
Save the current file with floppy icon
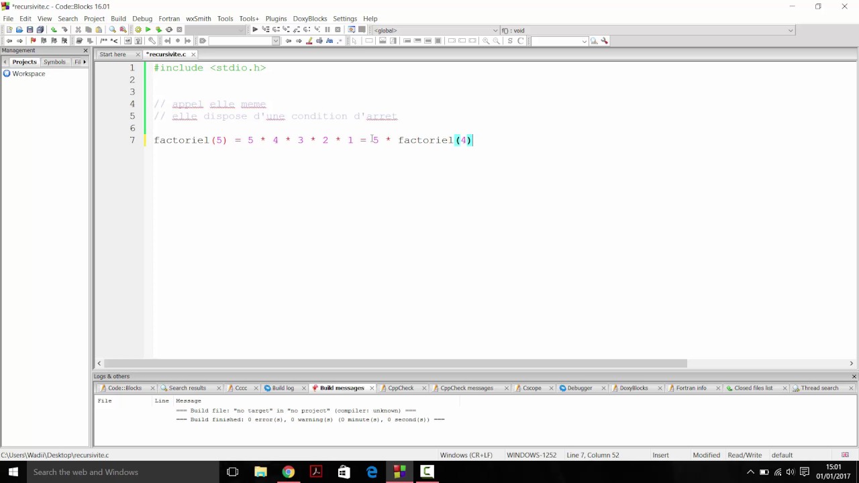click(30, 30)
